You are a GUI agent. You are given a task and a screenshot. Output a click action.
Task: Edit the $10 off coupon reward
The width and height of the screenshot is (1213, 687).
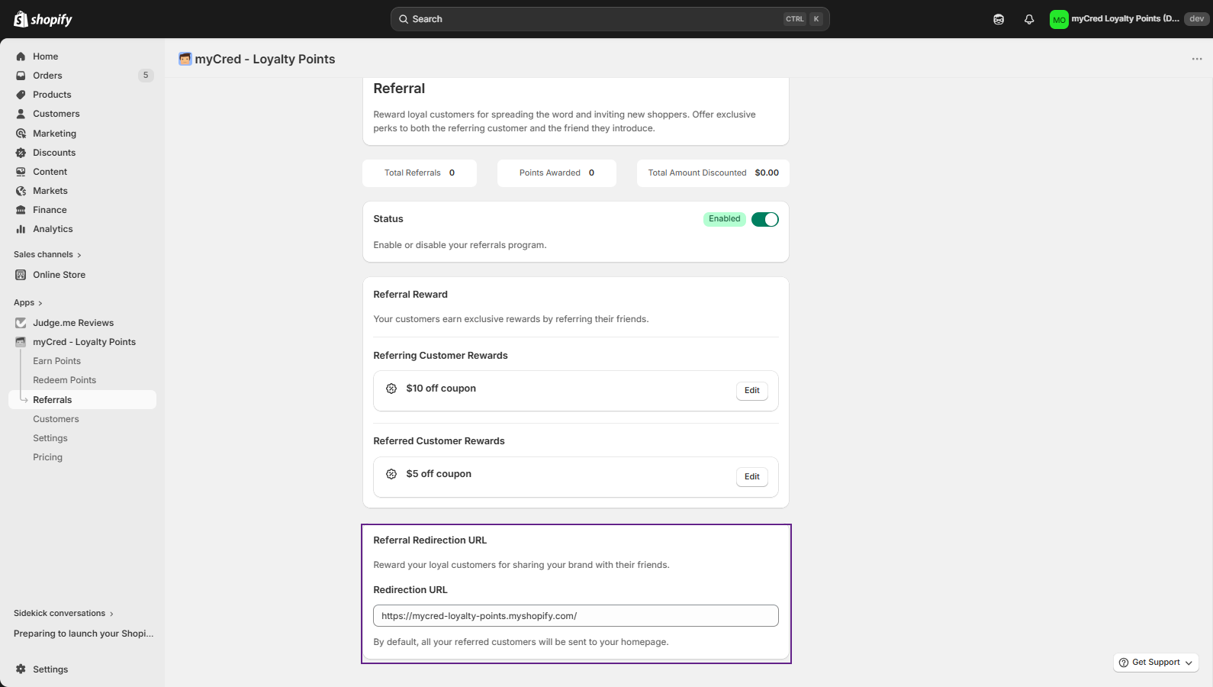(x=751, y=391)
